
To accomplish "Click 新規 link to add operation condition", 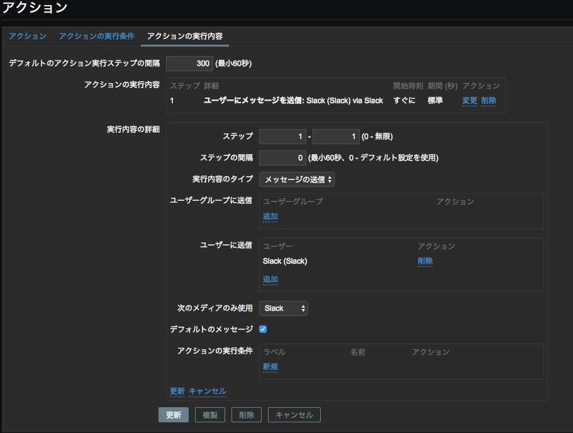I will pyautogui.click(x=270, y=368).
